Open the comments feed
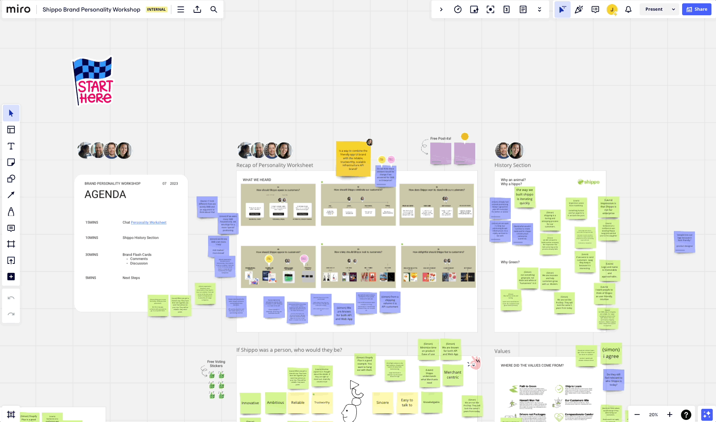716x422 pixels. pos(595,9)
